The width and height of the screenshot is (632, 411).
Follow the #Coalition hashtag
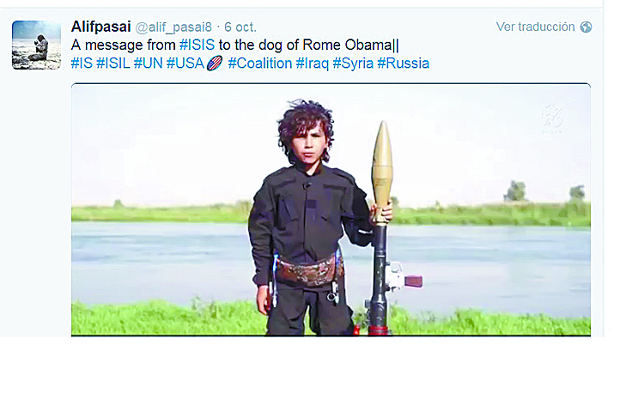click(x=260, y=63)
